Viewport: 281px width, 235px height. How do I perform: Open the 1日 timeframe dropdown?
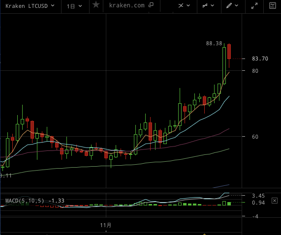pyautogui.click(x=74, y=6)
